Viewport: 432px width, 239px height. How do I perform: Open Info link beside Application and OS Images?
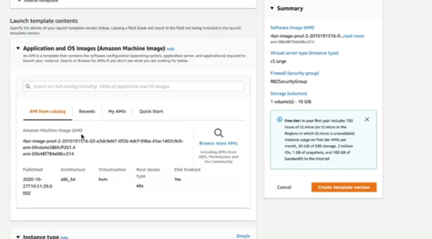[170, 49]
